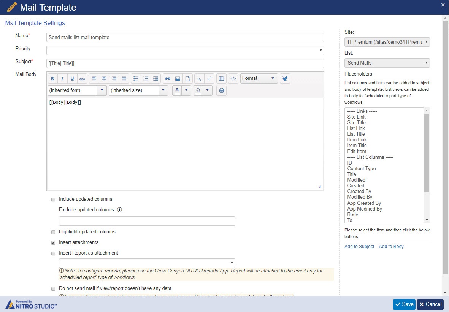449x312 pixels.
Task: Select Item Link placeholder
Action: [357, 140]
